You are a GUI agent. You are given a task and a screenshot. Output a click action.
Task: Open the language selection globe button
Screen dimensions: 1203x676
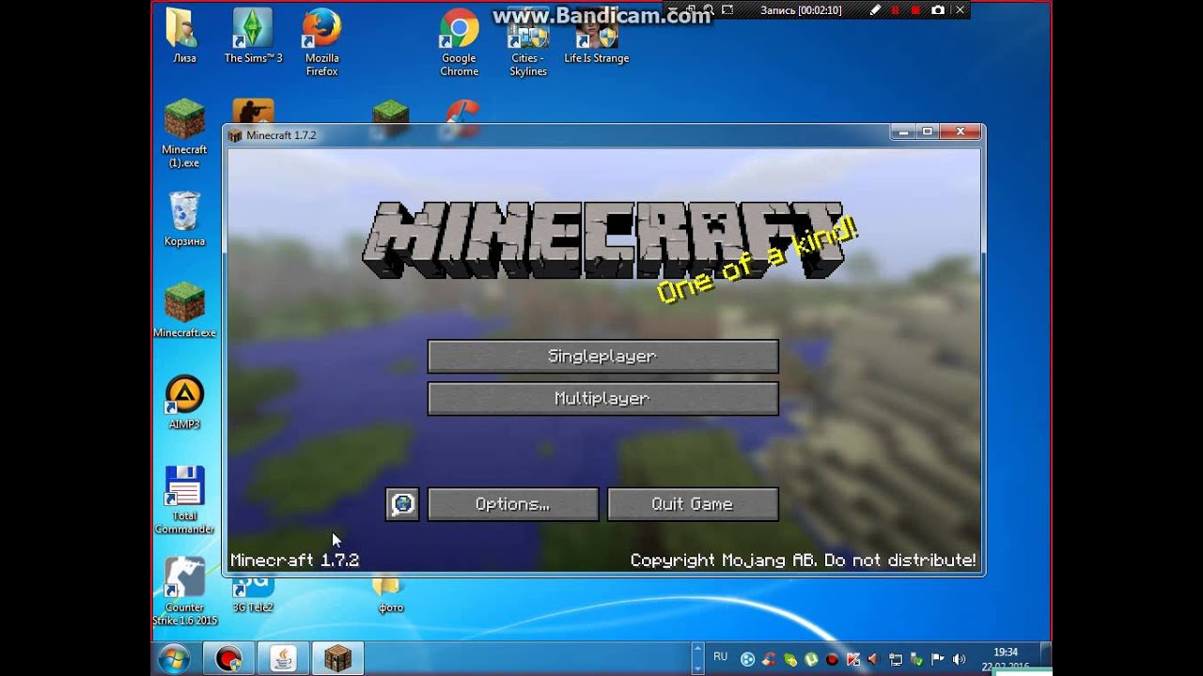[402, 504]
